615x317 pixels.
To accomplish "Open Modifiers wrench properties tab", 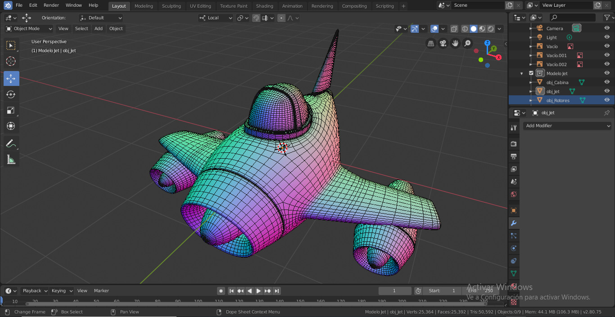I will tap(514, 223).
